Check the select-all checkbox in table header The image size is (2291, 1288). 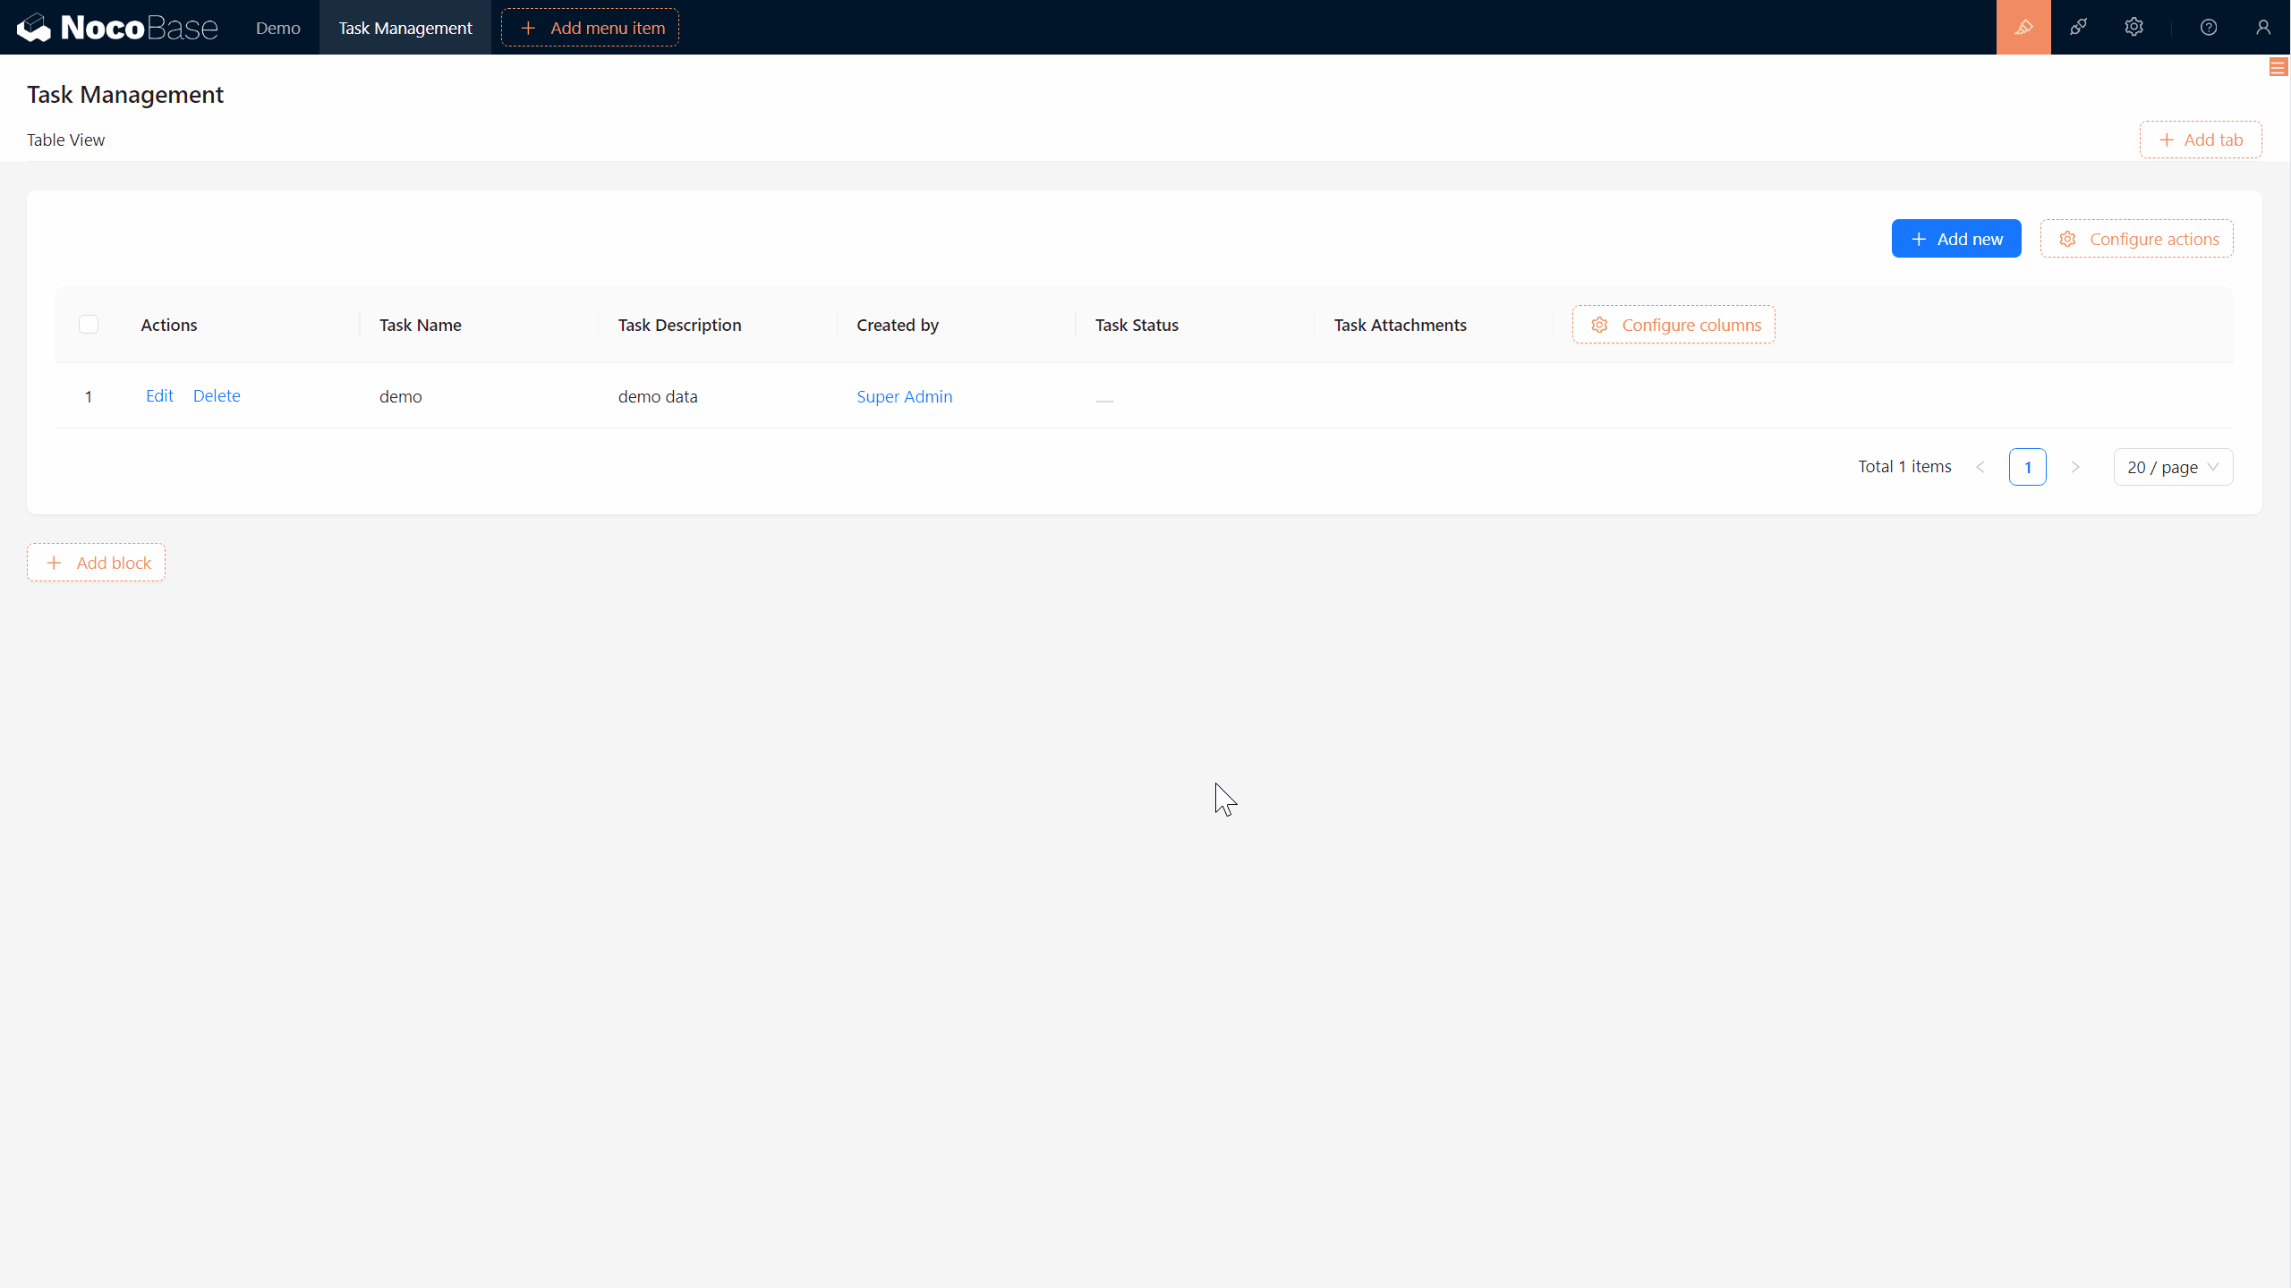click(89, 325)
